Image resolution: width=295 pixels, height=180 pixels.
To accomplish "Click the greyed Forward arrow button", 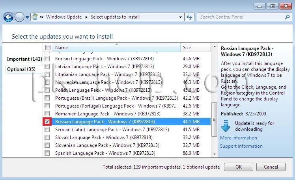I will [19, 17].
